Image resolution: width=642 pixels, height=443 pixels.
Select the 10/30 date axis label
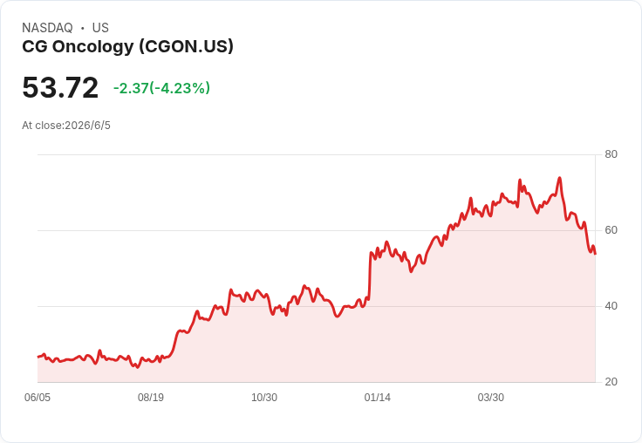click(264, 398)
